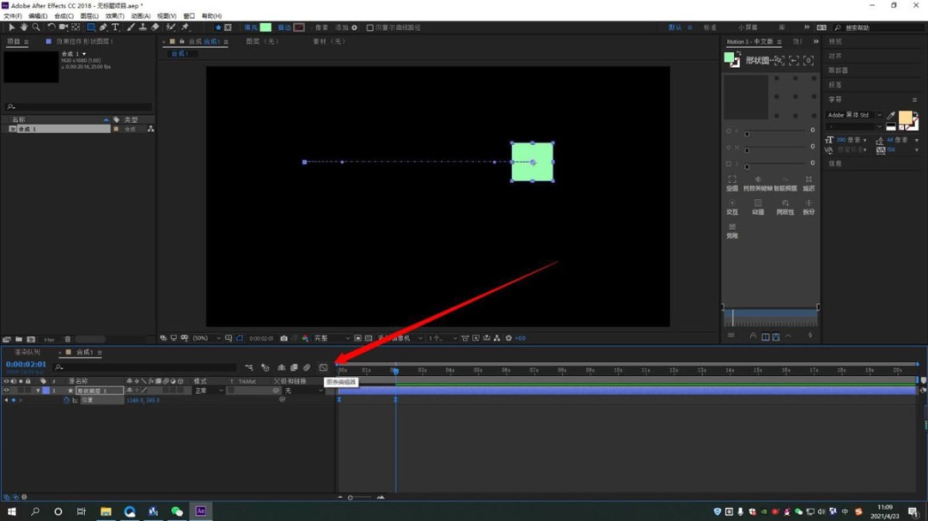928x521 pixels.
Task: Activate the Zoom magnifier tool
Action: [35, 27]
